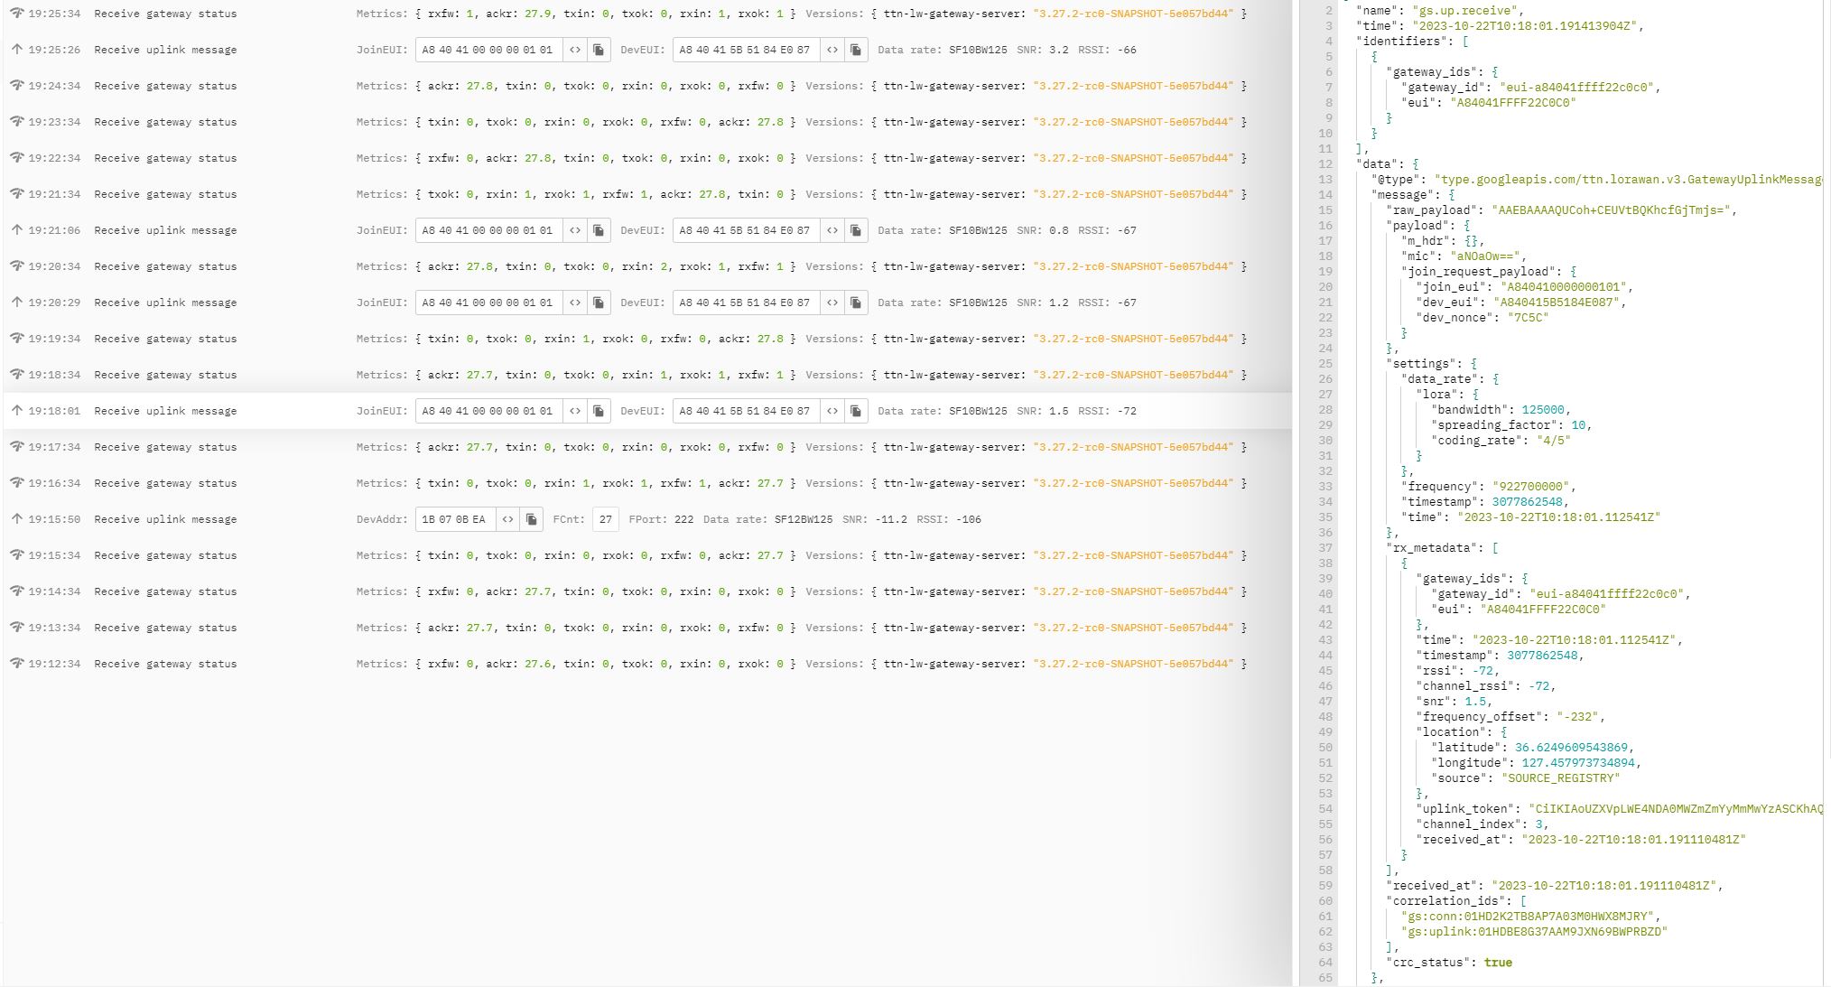Toggle DevEUI byte format in 19:25:26 row
1831x987 pixels.
coord(832,50)
